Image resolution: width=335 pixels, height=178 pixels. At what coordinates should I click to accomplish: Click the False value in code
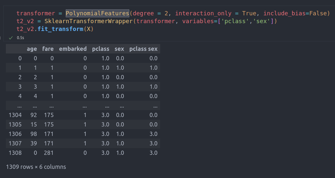pyautogui.click(x=318, y=13)
